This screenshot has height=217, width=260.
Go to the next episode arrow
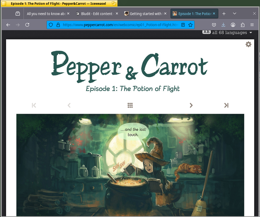click(x=191, y=105)
